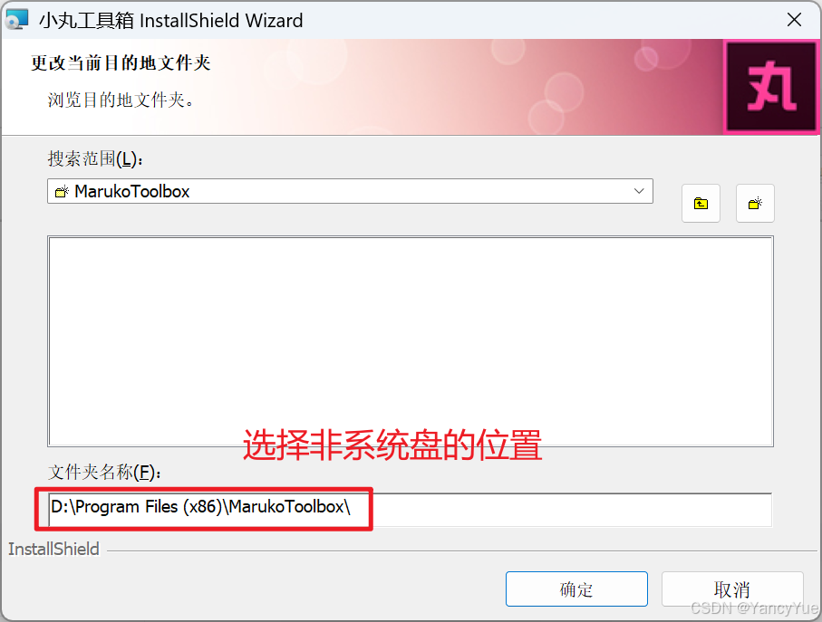Click the pink 丸 logo
Viewport: 822px width, 622px height.
[x=771, y=86]
